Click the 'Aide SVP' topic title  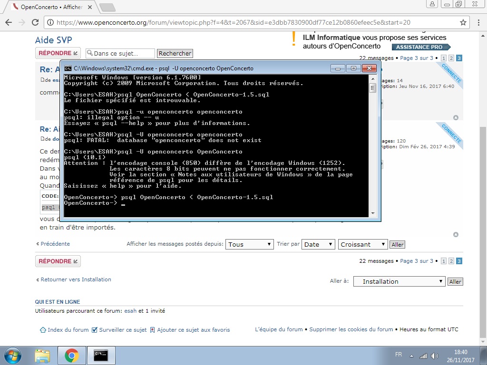[53, 40]
